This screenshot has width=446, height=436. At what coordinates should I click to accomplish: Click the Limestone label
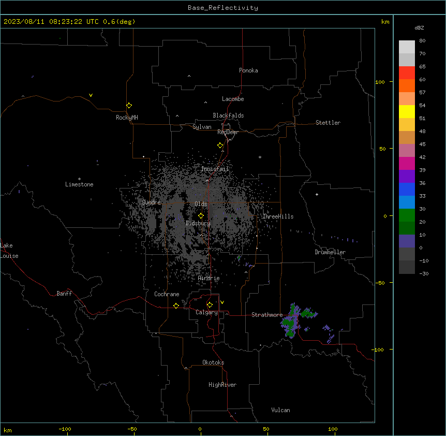coord(79,184)
